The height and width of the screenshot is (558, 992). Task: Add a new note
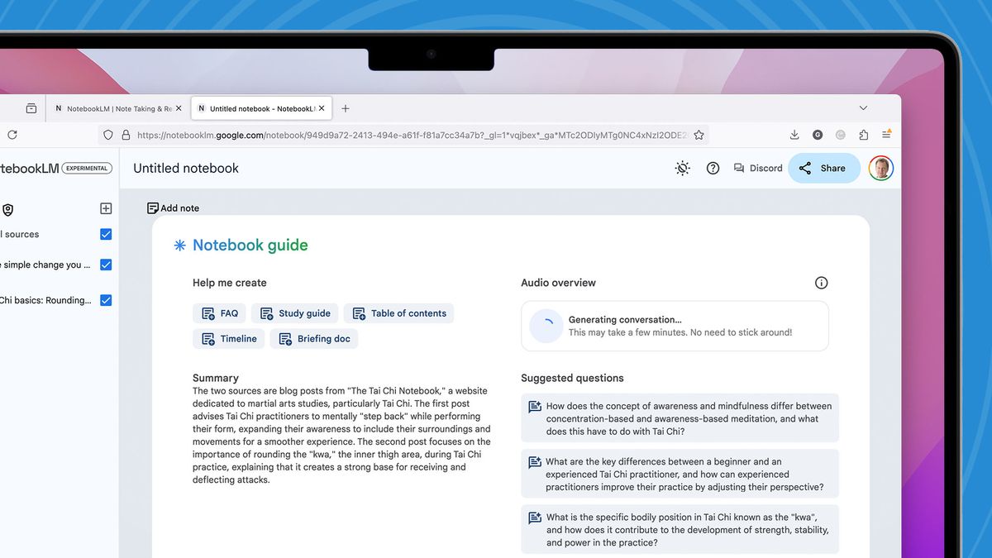pos(173,208)
